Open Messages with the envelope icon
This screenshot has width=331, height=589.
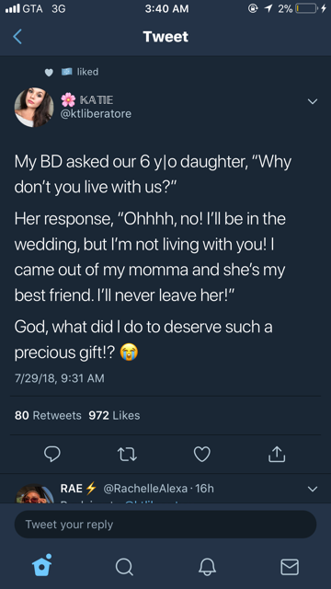click(290, 567)
